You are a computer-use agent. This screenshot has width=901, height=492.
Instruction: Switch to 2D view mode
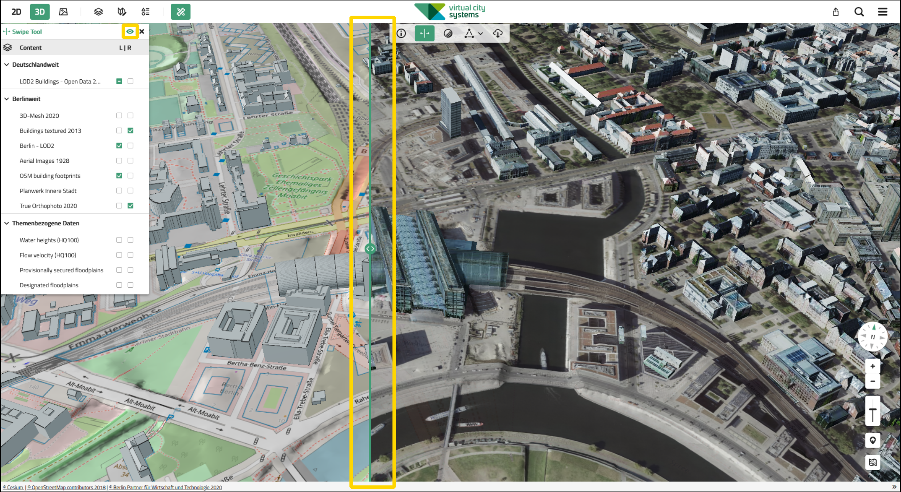click(x=16, y=12)
